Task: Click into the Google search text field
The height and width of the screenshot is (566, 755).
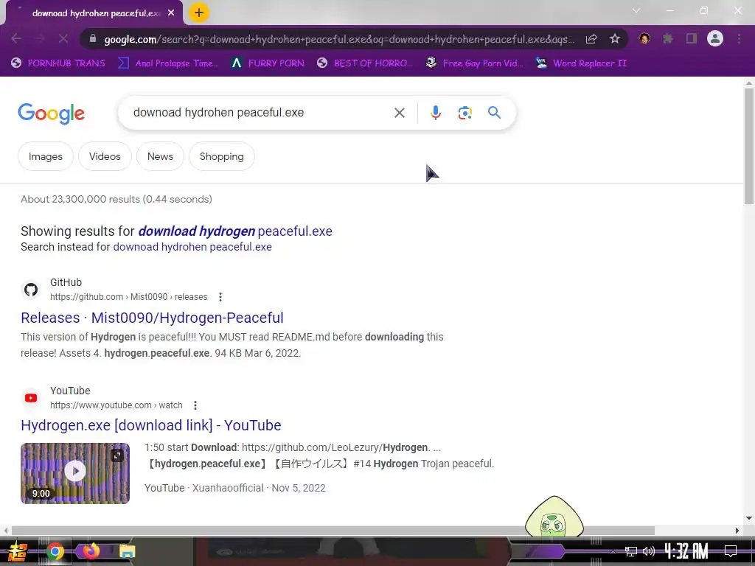Action: (260, 113)
